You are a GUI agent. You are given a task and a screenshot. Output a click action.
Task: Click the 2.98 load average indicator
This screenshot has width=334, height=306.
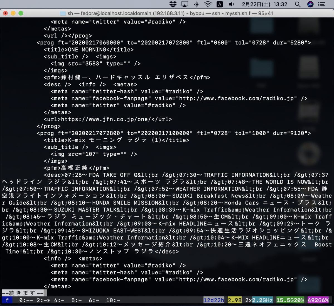[235, 300]
